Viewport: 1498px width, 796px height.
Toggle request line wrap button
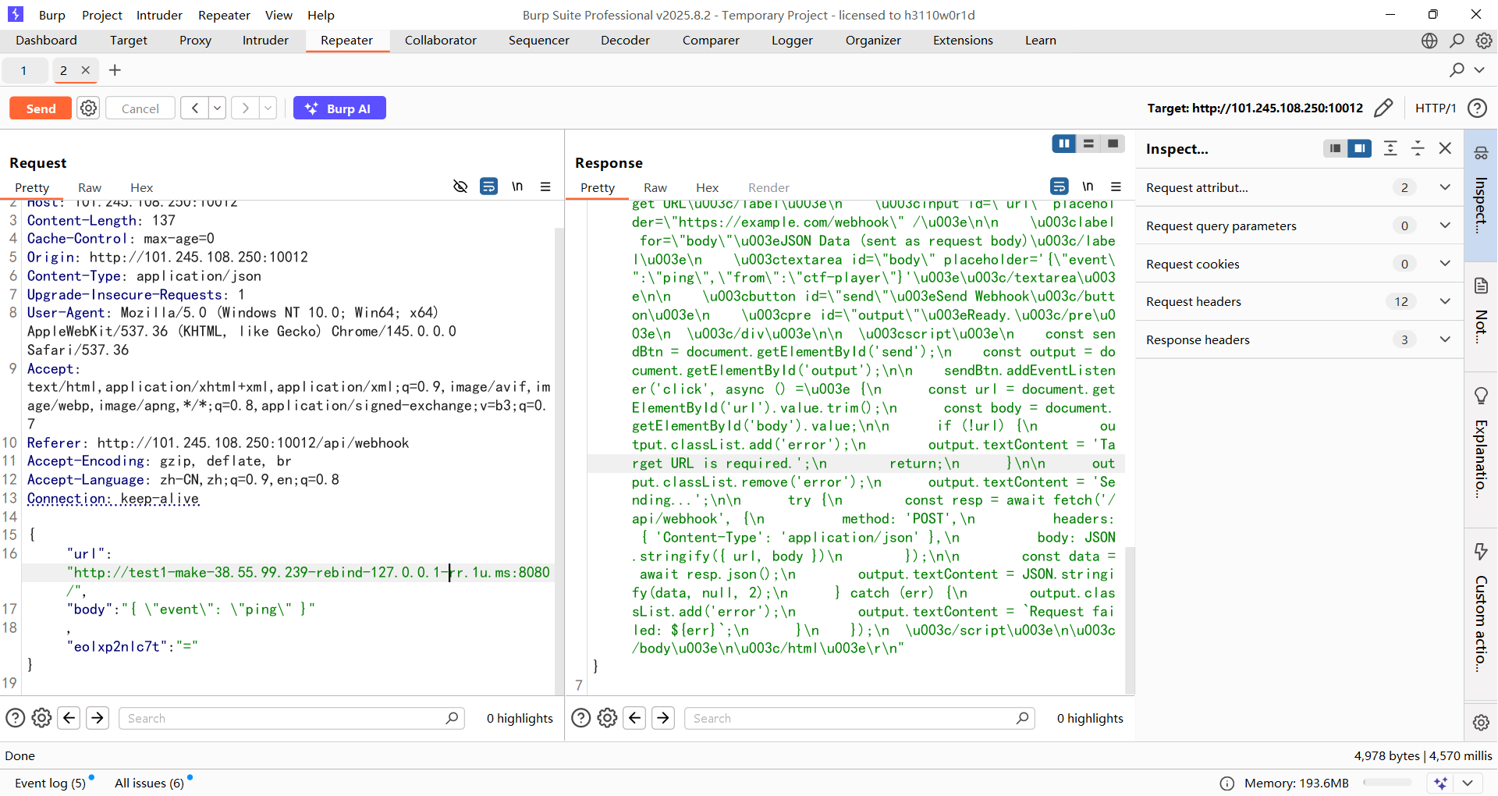pos(488,187)
